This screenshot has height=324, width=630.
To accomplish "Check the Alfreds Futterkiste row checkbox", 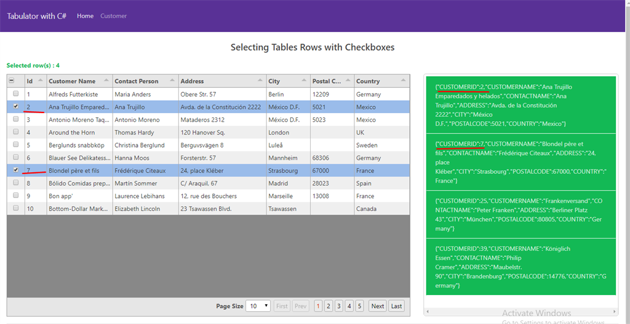I will (x=15, y=93).
